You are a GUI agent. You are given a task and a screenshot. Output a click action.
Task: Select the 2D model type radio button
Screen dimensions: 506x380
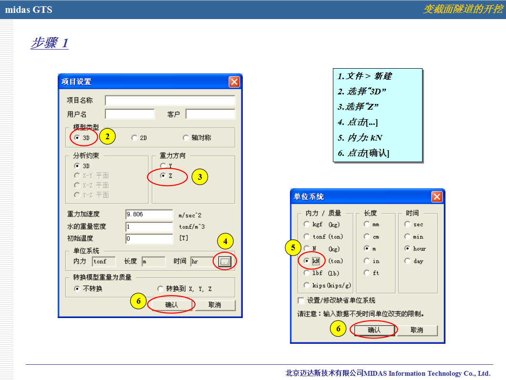tap(134, 138)
